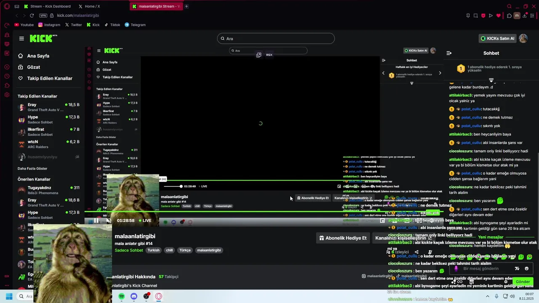Open emoji picker in chat

click(526, 268)
